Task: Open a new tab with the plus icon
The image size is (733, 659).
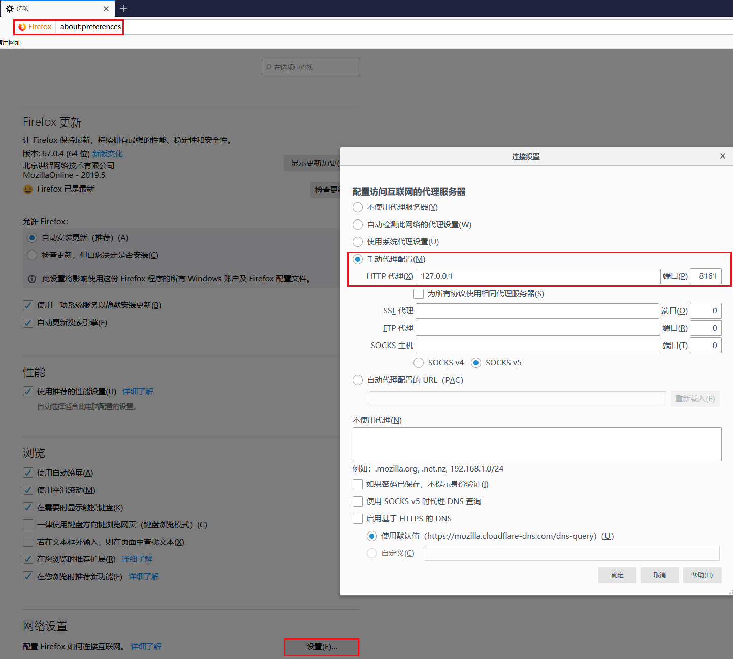Action: [123, 8]
